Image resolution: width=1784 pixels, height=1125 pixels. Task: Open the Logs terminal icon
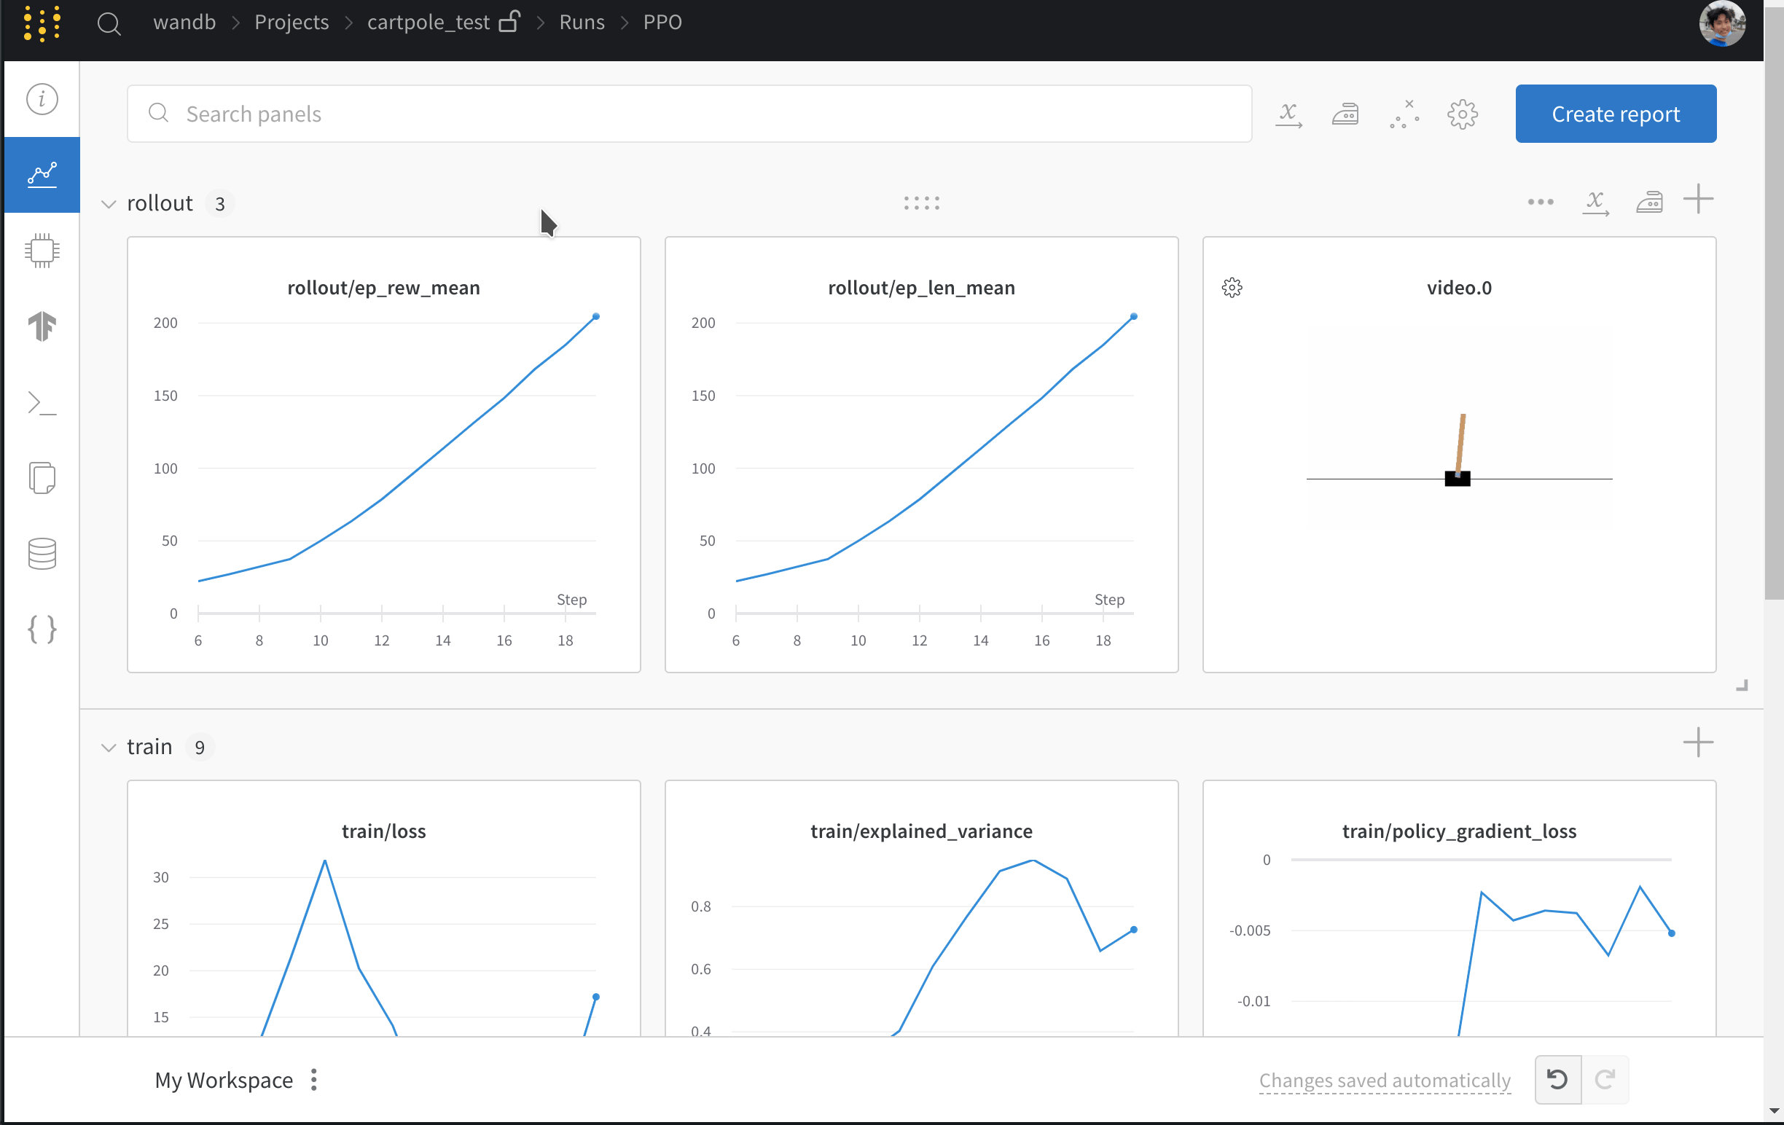(x=42, y=403)
